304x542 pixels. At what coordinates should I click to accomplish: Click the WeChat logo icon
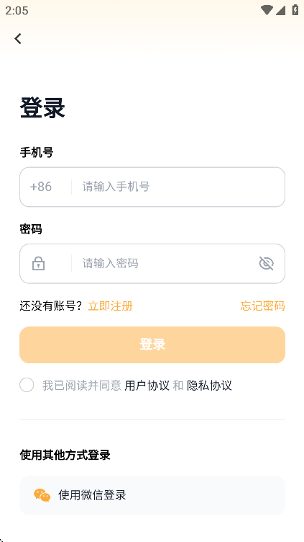pos(42,495)
